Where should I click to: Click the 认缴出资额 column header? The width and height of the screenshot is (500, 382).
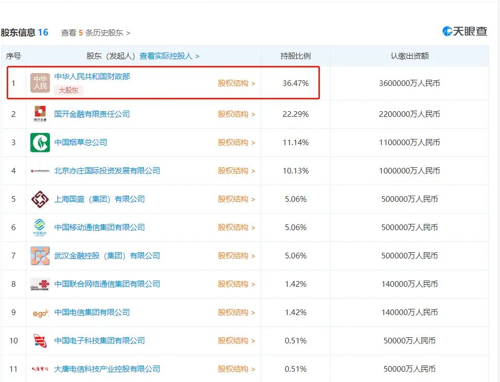click(x=409, y=56)
